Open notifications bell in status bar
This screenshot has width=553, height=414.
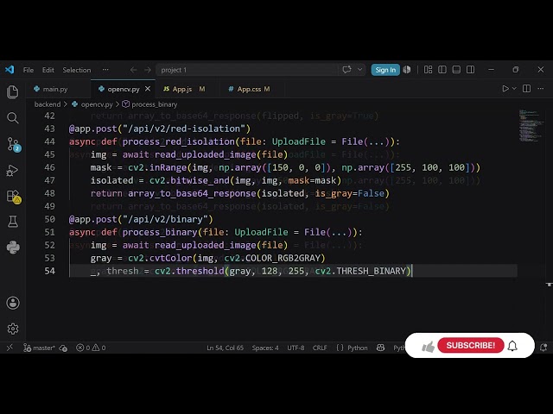(543, 348)
